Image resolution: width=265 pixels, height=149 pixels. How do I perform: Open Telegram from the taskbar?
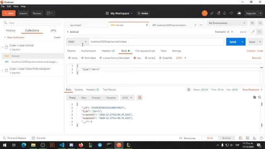[x=100, y=145]
